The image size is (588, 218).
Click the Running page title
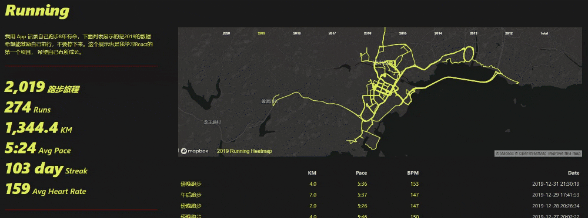[x=36, y=11]
